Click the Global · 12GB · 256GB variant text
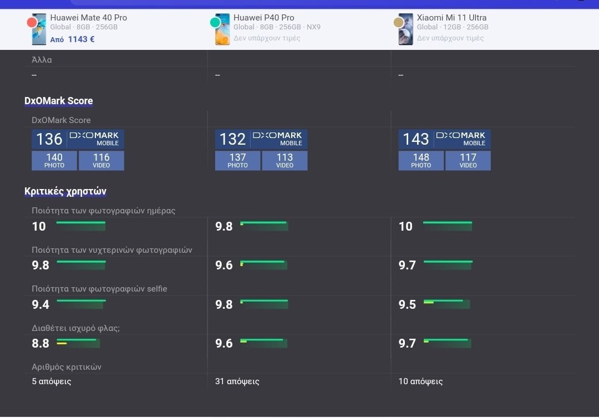This screenshot has width=599, height=418. (x=453, y=27)
